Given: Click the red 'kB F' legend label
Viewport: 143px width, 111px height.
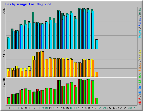Looking at the screenshot, I should pos(140,101).
